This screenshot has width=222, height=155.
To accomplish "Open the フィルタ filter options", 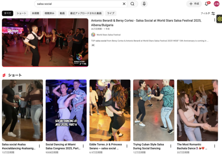I will (208, 13).
